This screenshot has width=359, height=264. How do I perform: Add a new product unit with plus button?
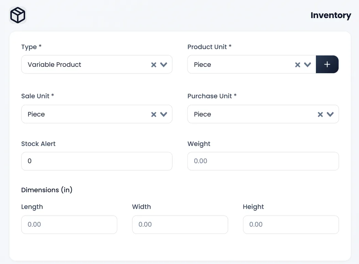[327, 64]
